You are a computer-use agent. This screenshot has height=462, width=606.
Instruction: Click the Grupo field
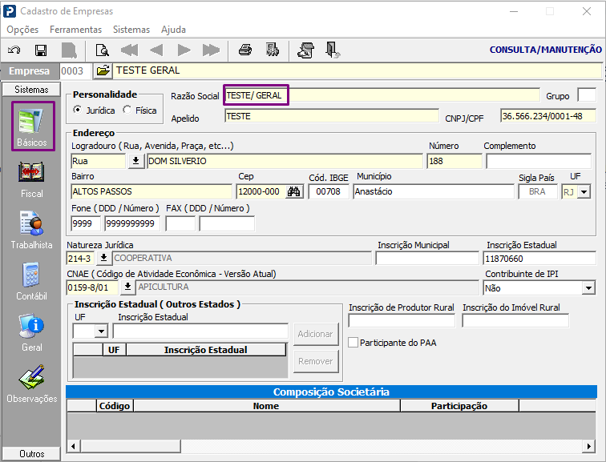[586, 95]
